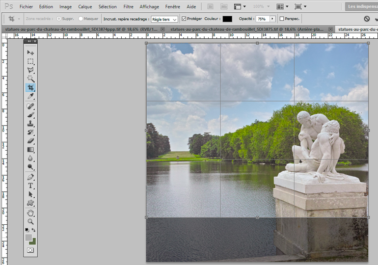Image resolution: width=378 pixels, height=265 pixels.
Task: Toggle Quick Mask mode
Action: pyautogui.click(x=30, y=250)
